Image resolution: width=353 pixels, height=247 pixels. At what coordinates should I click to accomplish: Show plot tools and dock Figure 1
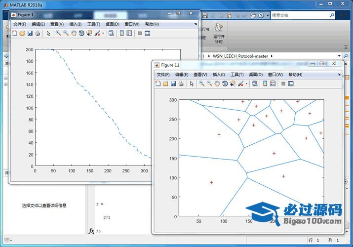click(x=148, y=33)
